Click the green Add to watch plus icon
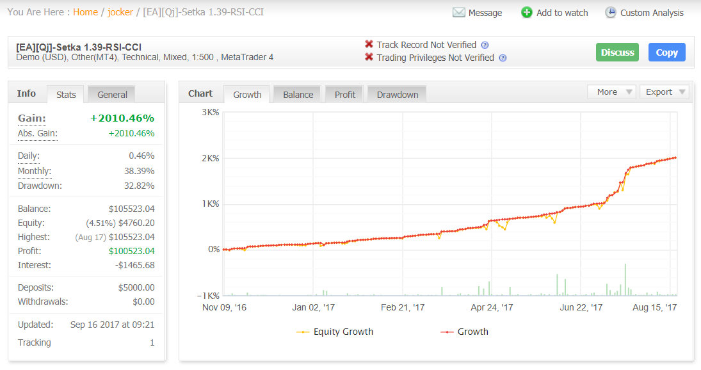Viewport: 701px width, 370px height. [527, 13]
